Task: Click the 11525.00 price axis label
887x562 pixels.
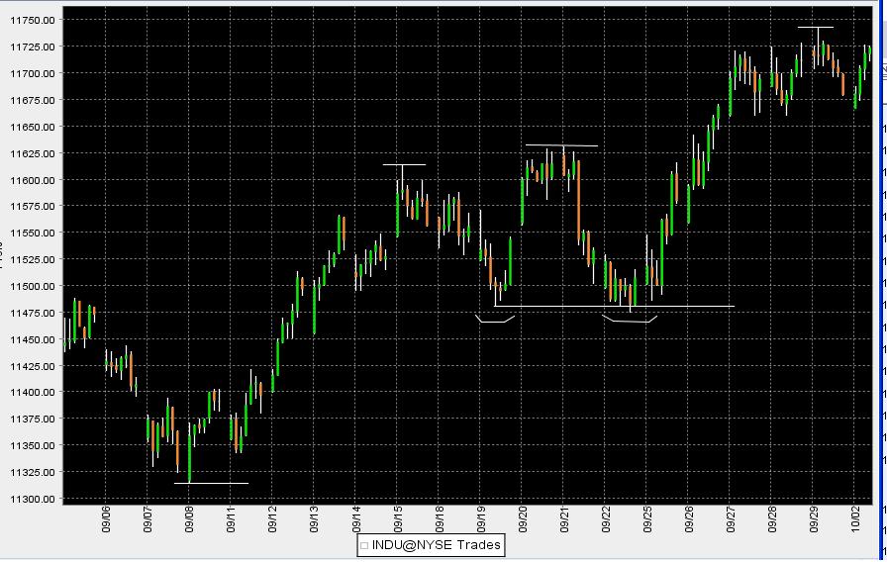Action: point(33,259)
